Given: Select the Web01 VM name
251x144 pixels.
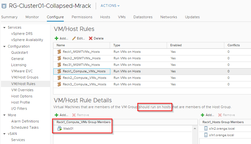Looking at the screenshot, I should pos(68,129).
